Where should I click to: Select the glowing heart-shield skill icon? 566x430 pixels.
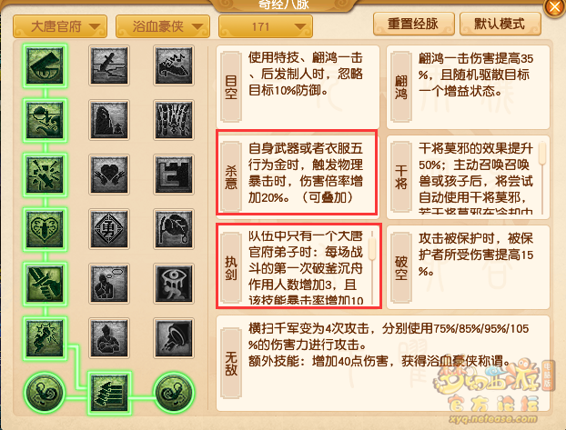coord(45,229)
